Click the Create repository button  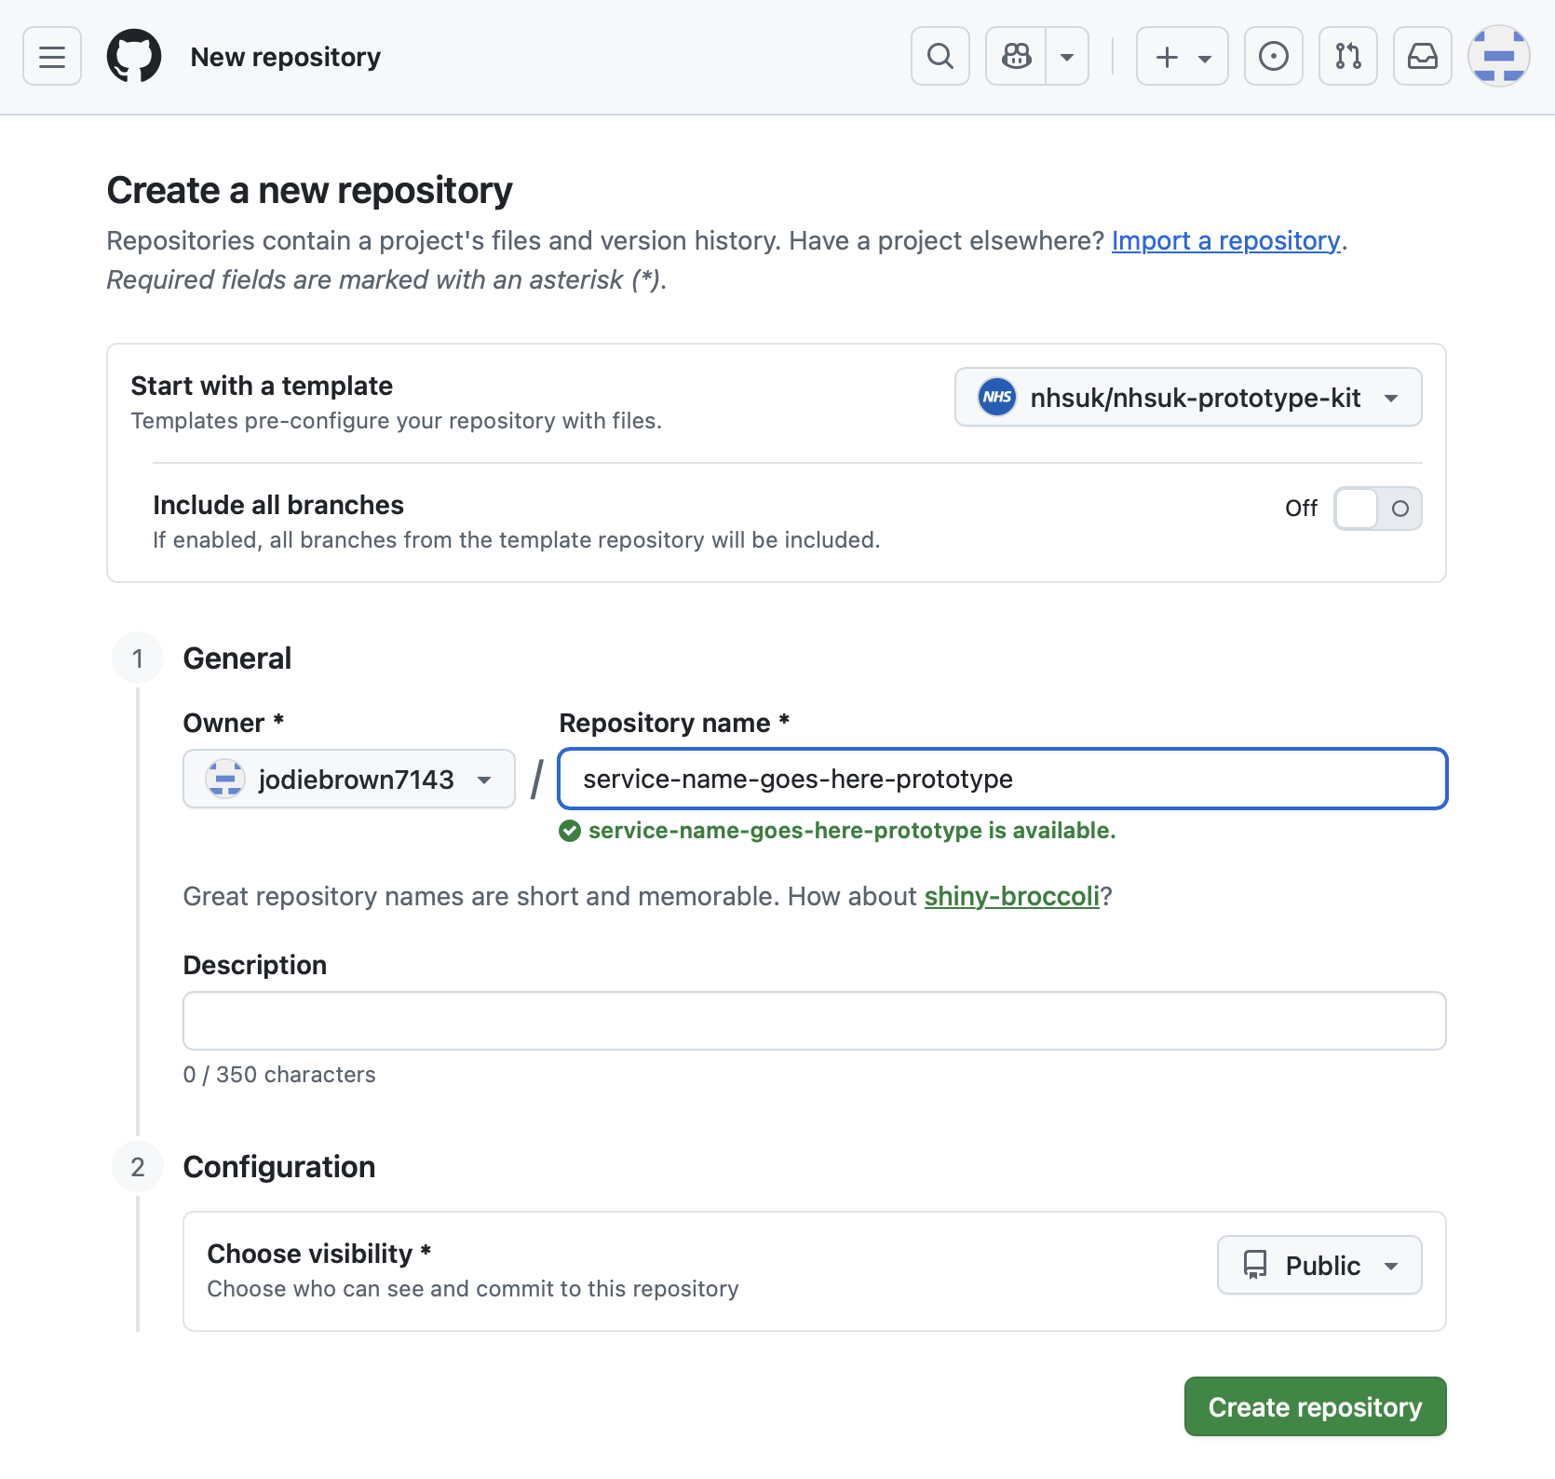(1315, 1407)
